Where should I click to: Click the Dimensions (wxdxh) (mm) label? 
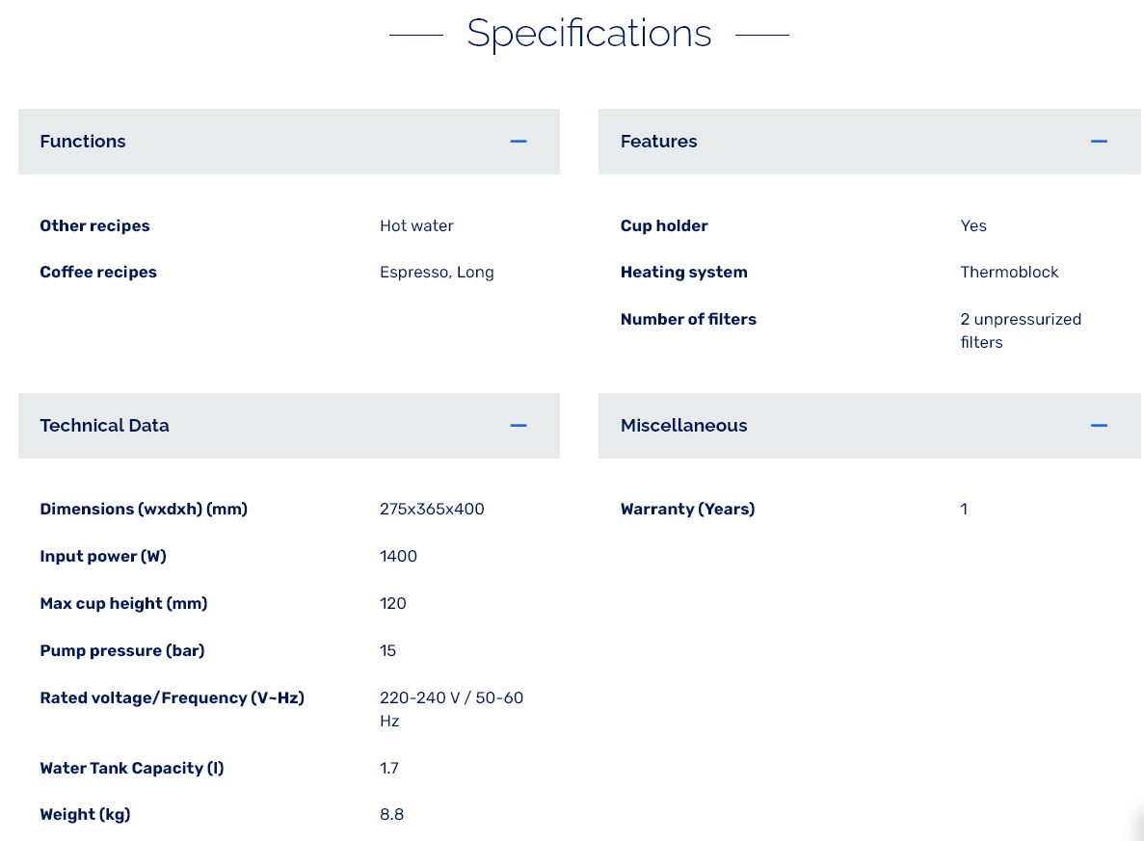[x=144, y=510]
